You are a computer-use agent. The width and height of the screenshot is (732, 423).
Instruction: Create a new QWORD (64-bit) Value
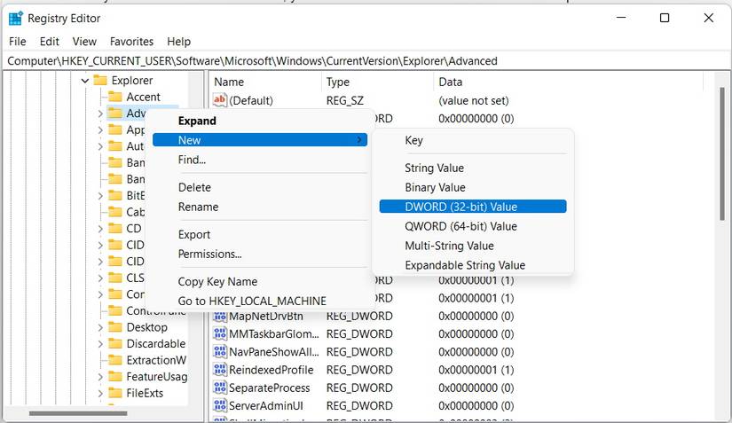pyautogui.click(x=473, y=226)
